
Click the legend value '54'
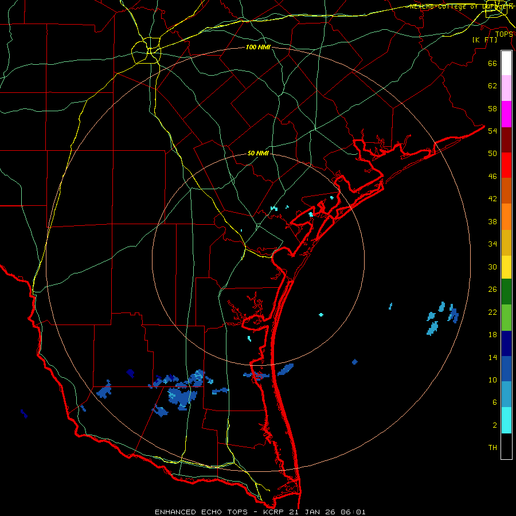point(492,131)
